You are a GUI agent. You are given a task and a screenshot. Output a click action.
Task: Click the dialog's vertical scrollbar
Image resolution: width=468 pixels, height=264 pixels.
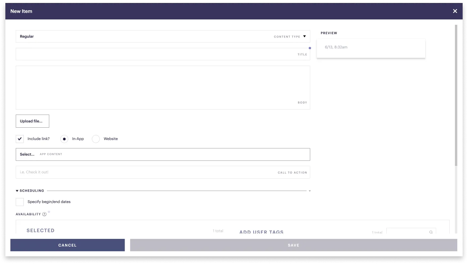pos(456,95)
